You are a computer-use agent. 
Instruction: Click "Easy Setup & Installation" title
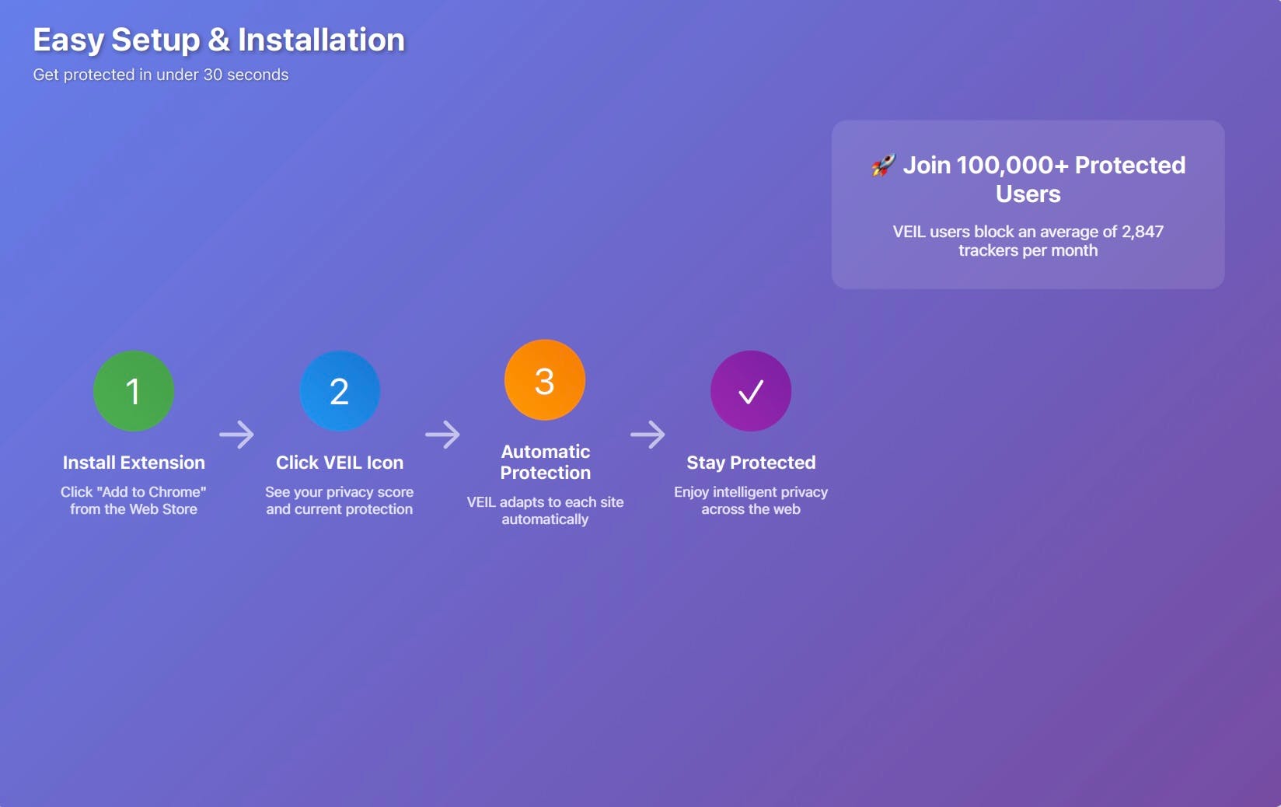218,40
